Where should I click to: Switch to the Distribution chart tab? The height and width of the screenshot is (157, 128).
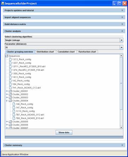[45, 52]
